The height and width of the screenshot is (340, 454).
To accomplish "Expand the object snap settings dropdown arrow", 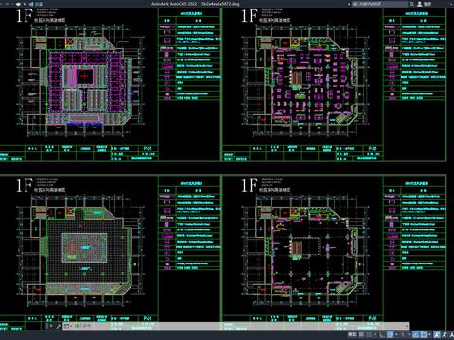I will click(x=429, y=334).
